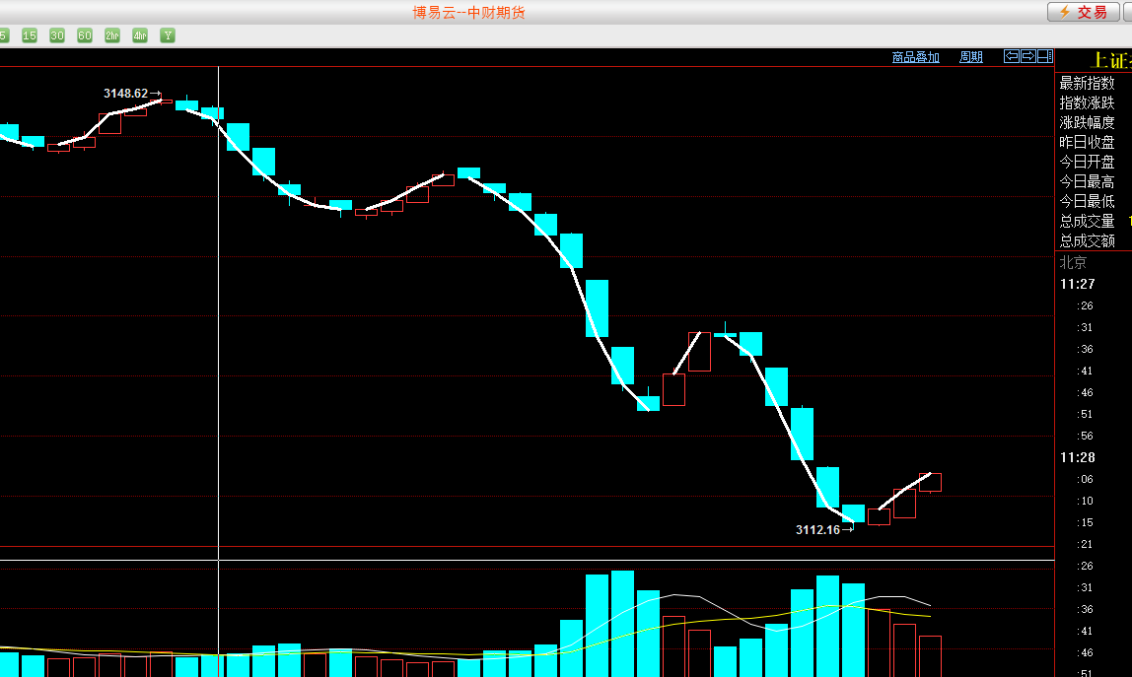Click the 总成交量 row in quote panel
Image resolution: width=1132 pixels, height=677 pixels.
tap(1087, 222)
